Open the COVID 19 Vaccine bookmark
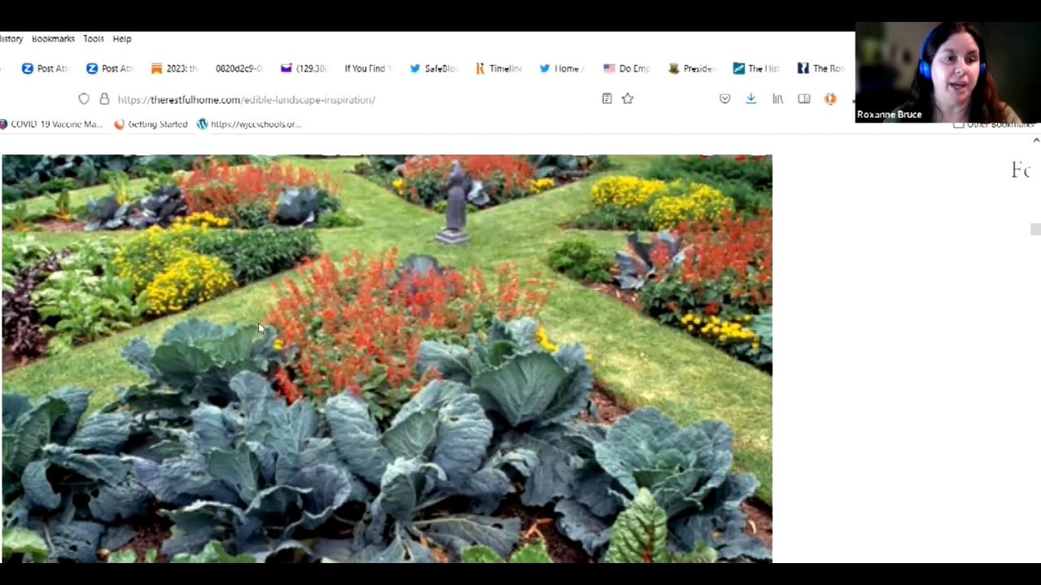 tap(50, 124)
